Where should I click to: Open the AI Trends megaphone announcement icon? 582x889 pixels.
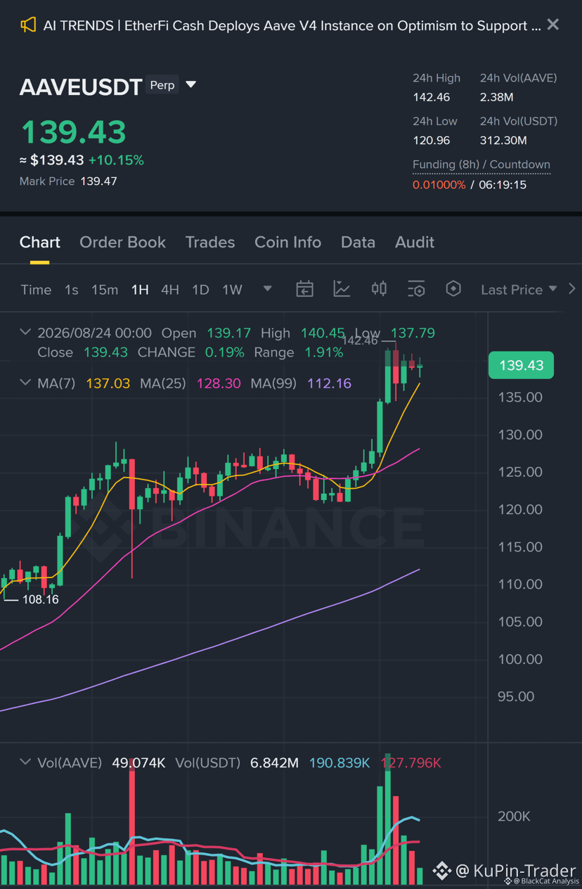click(x=27, y=25)
